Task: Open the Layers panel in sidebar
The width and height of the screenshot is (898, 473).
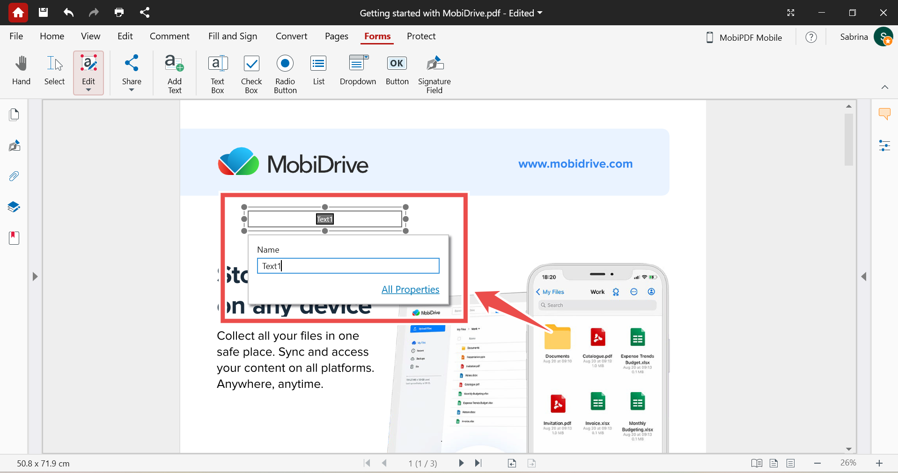Action: tap(14, 207)
